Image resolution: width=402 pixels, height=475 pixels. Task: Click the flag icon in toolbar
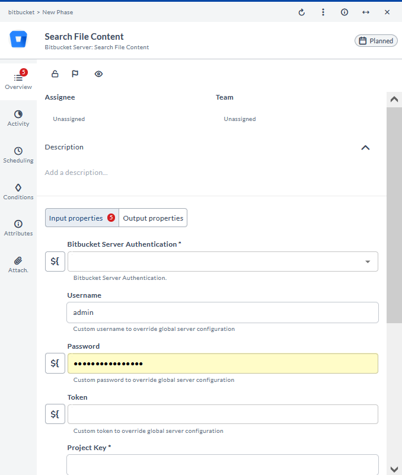click(x=75, y=74)
